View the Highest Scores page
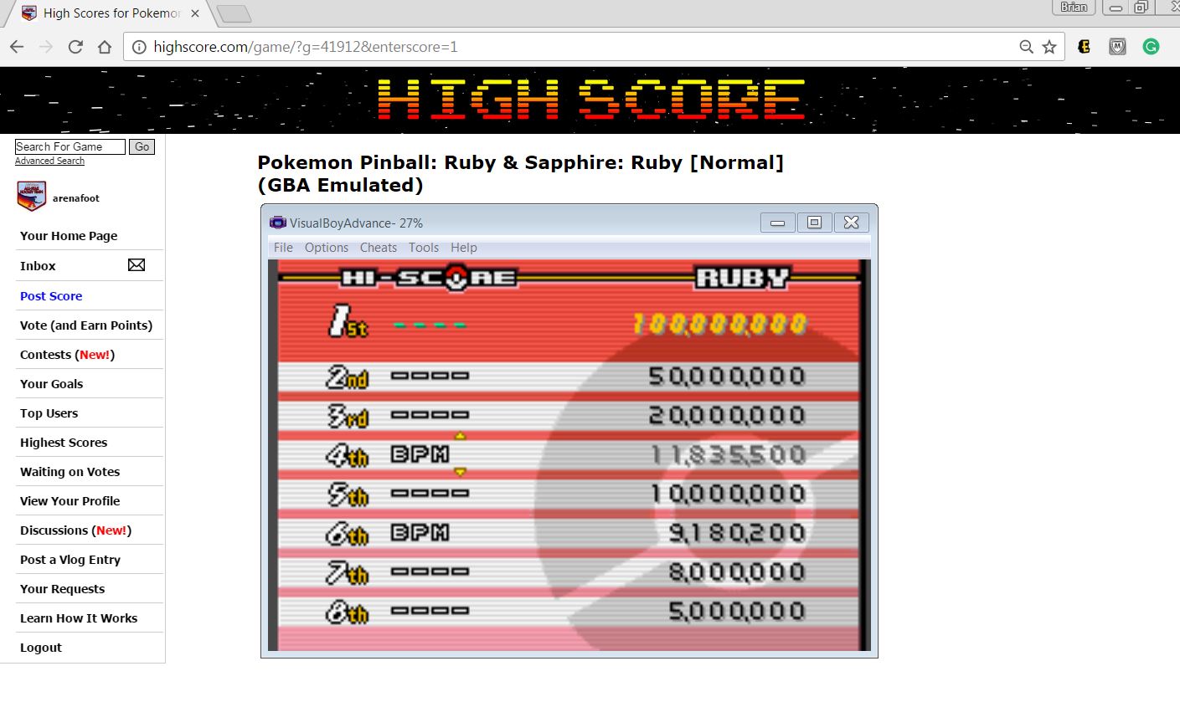The image size is (1180, 702). (x=64, y=443)
